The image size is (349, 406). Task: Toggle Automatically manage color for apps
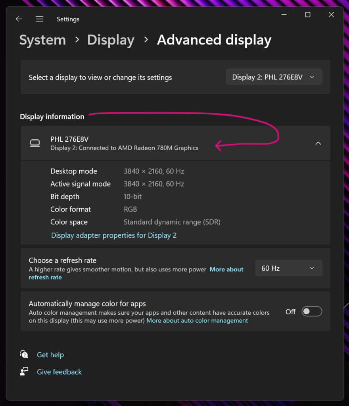[x=311, y=312]
